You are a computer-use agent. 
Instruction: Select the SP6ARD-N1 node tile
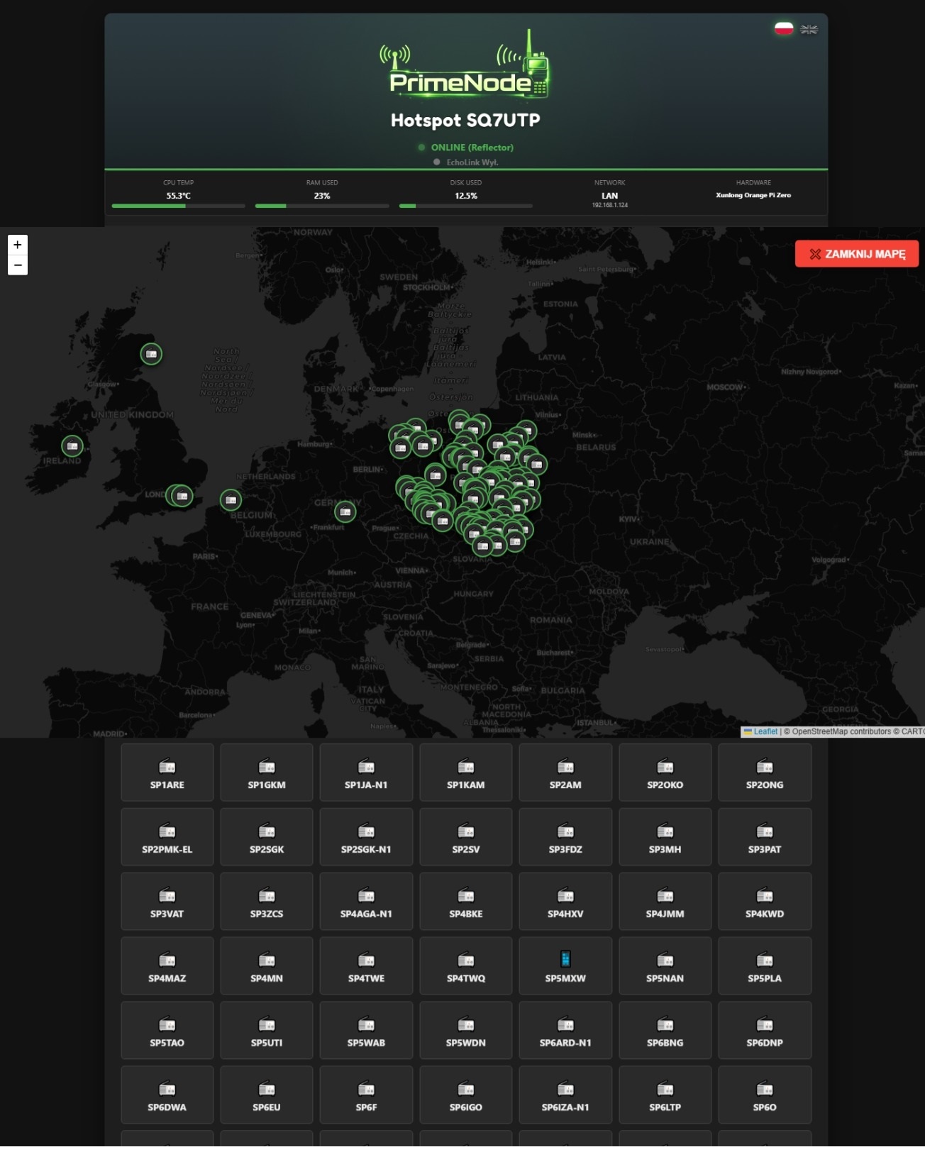point(565,1031)
